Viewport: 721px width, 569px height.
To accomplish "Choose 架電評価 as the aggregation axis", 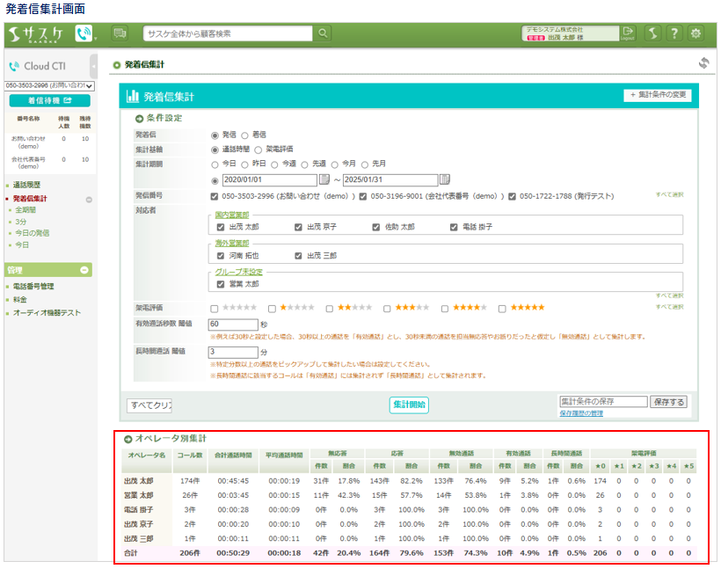I will [x=258, y=150].
